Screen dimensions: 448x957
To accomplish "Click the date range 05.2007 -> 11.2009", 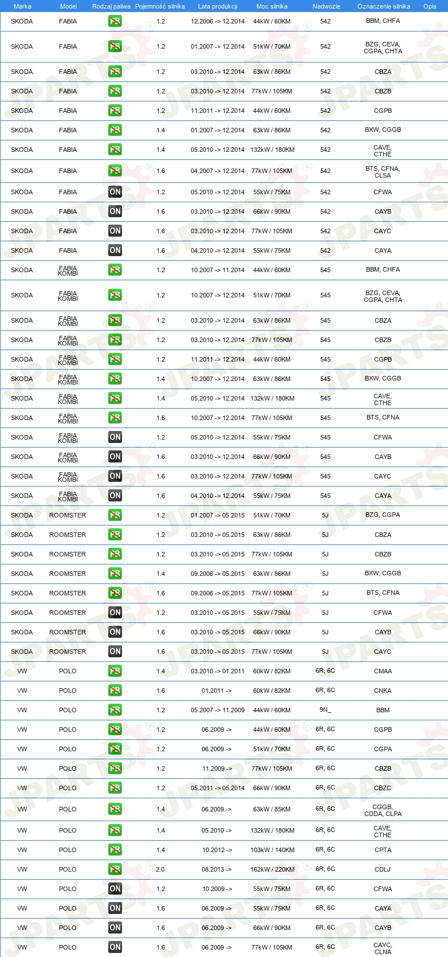I will coord(218,710).
